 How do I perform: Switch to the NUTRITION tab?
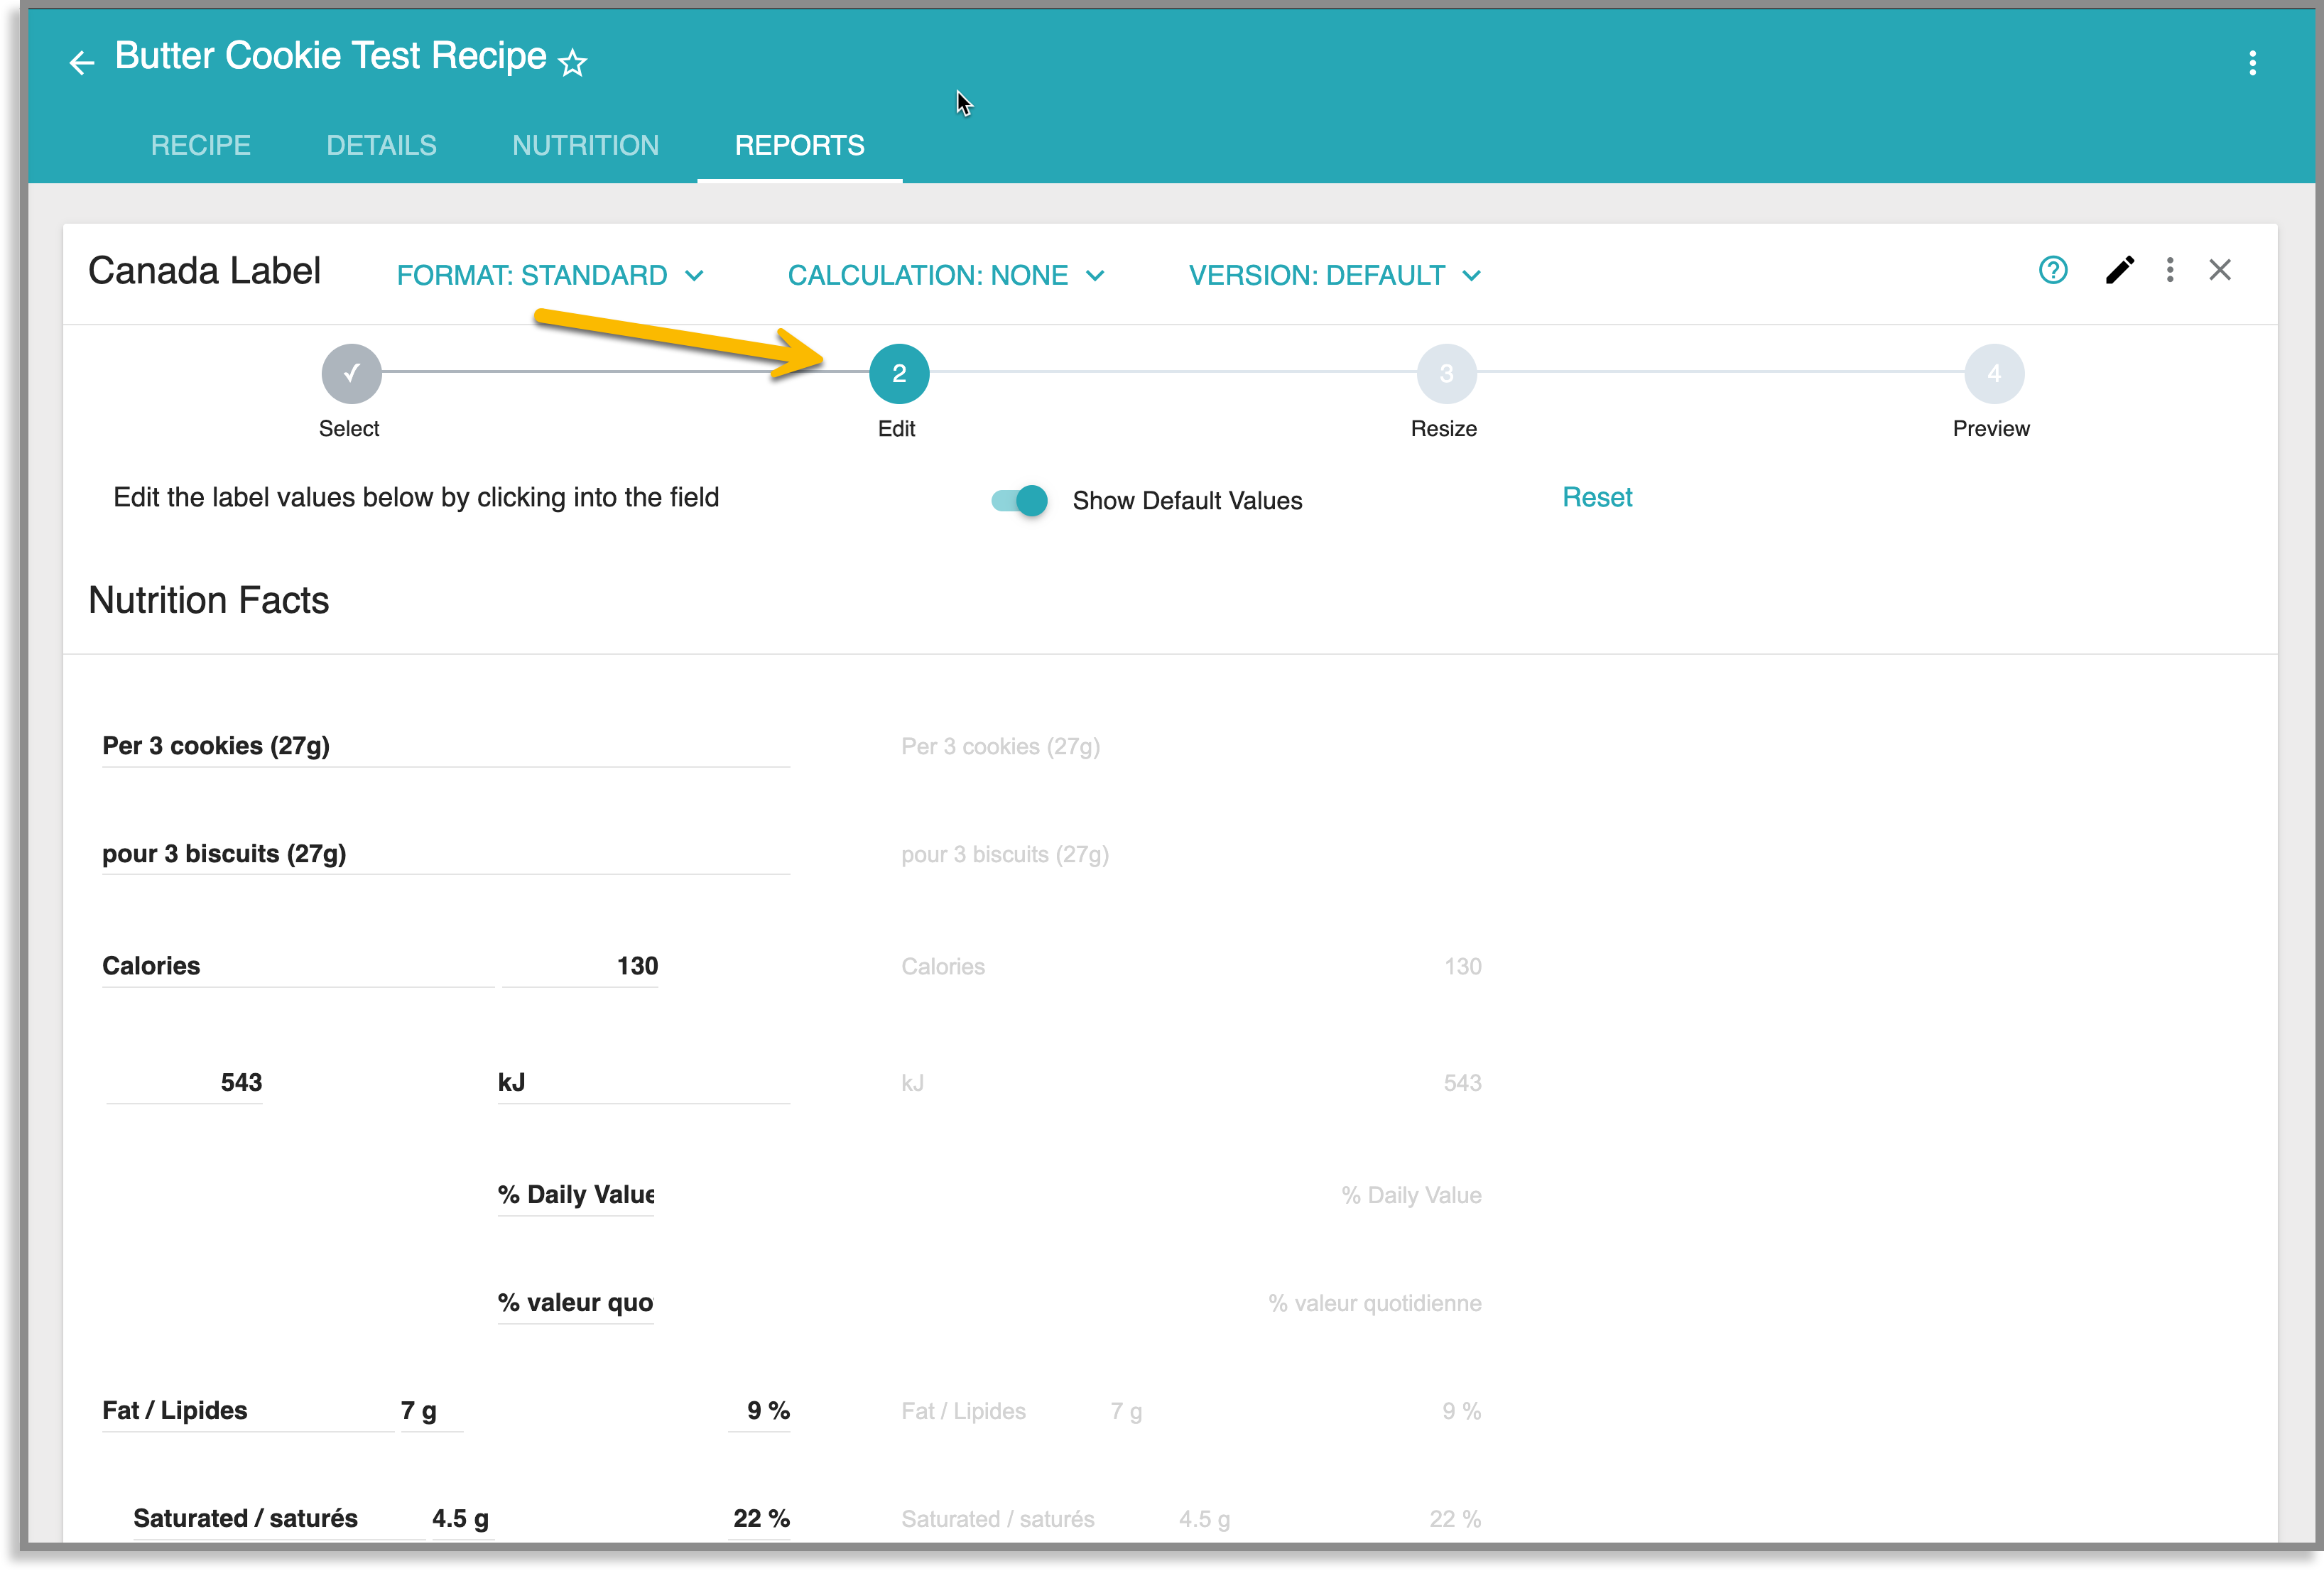585,145
